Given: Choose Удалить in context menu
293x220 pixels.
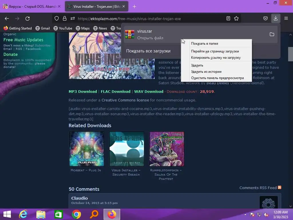Looking at the screenshot, I should click(x=216, y=65).
